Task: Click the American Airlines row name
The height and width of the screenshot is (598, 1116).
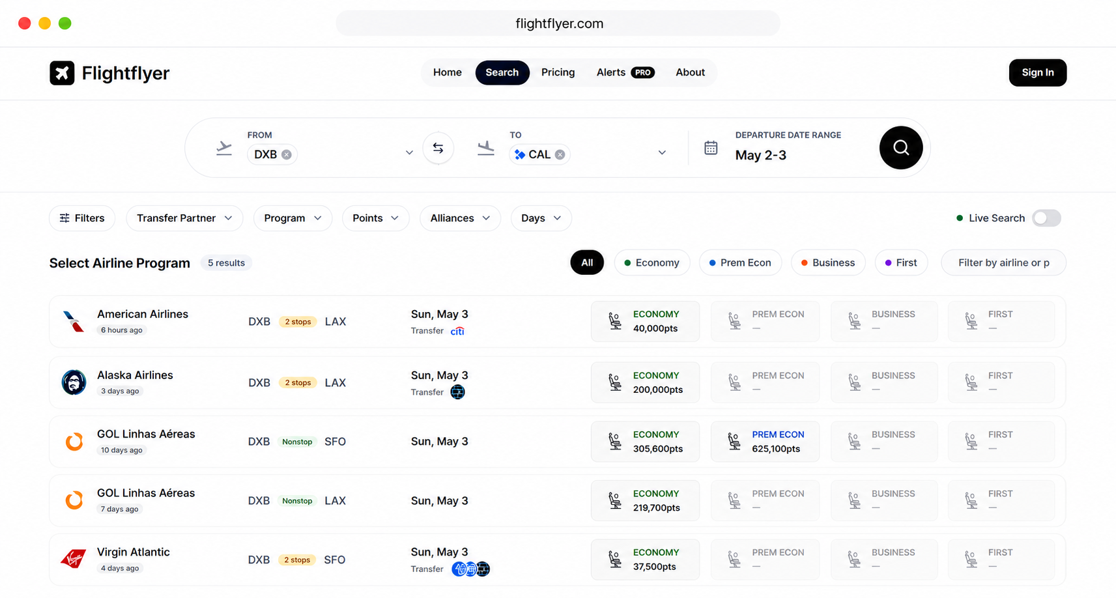Action: (x=143, y=314)
